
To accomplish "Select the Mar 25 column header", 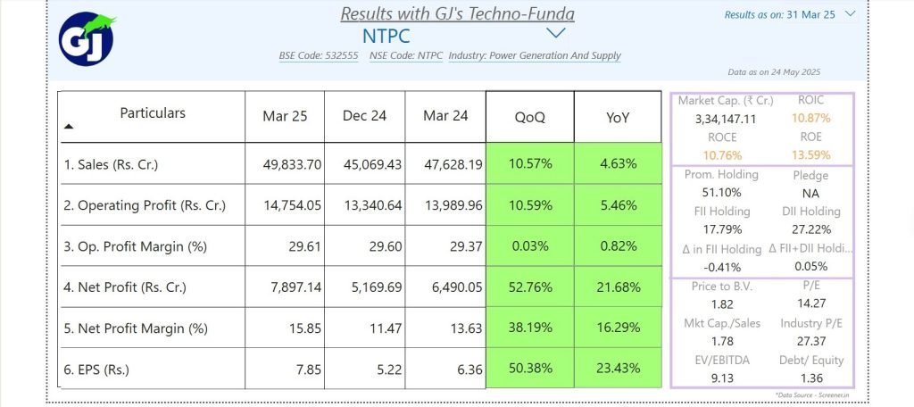I will click(x=285, y=117).
